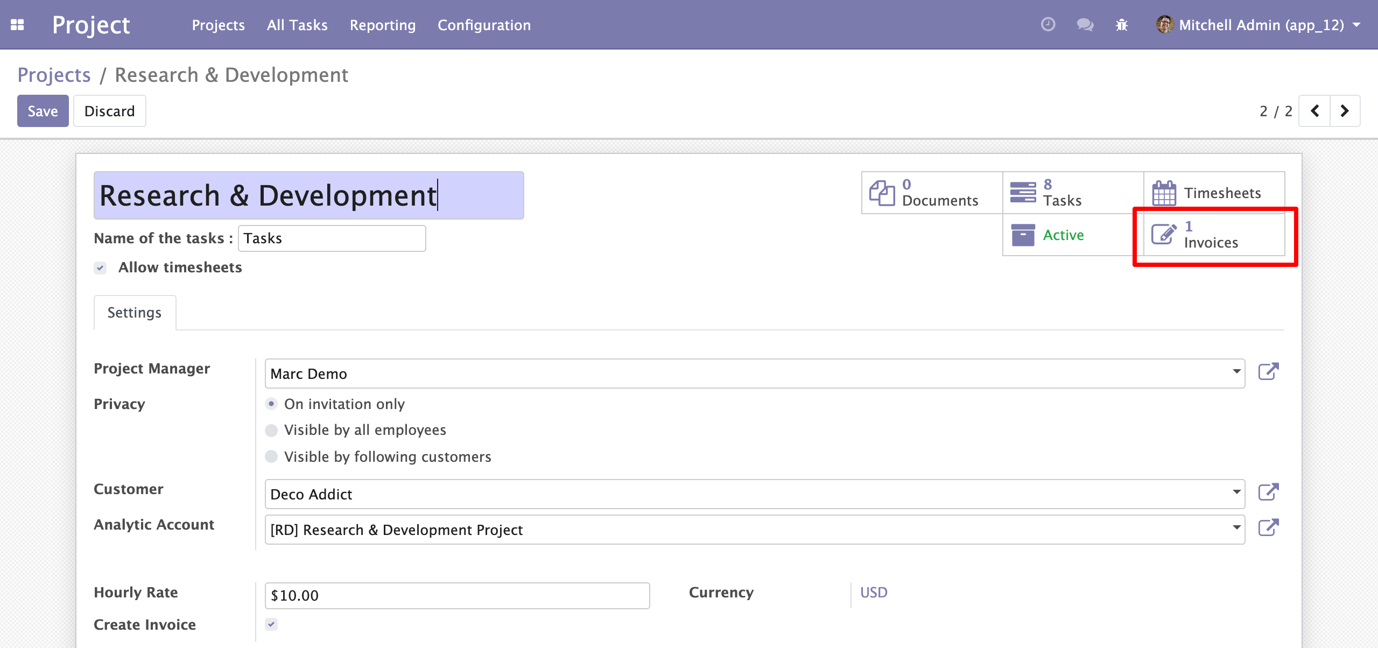Screen dimensions: 1378x648
Task: Open the 1 Invoices stat button
Action: 1214,235
